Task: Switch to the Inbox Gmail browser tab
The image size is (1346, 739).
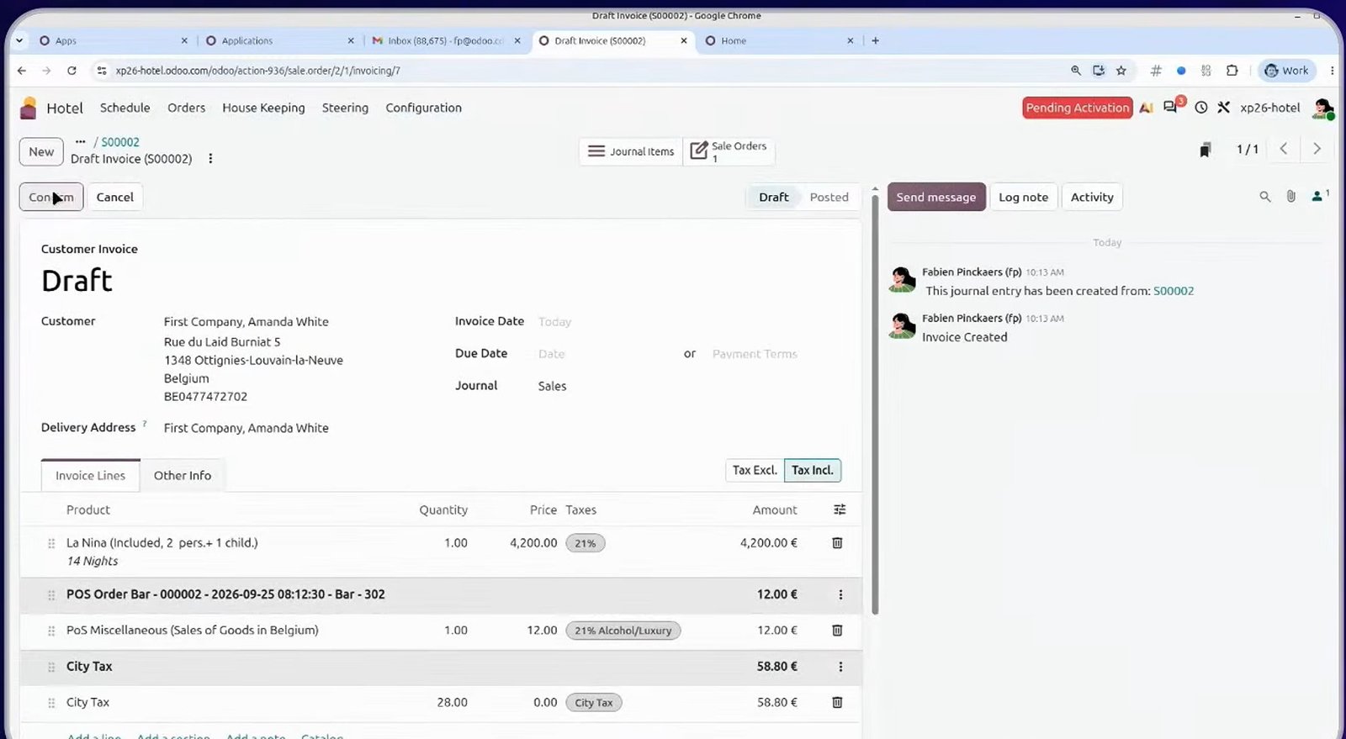Action: [447, 40]
